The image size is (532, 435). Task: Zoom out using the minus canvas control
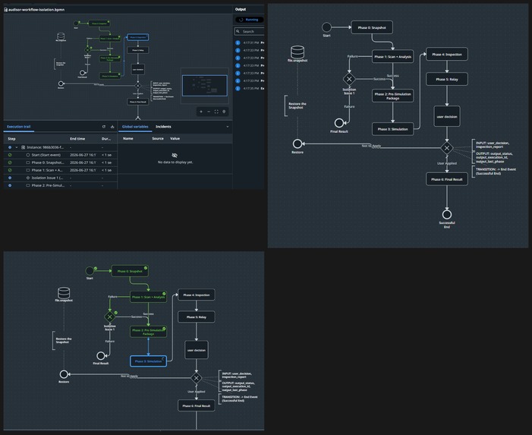[x=209, y=112]
